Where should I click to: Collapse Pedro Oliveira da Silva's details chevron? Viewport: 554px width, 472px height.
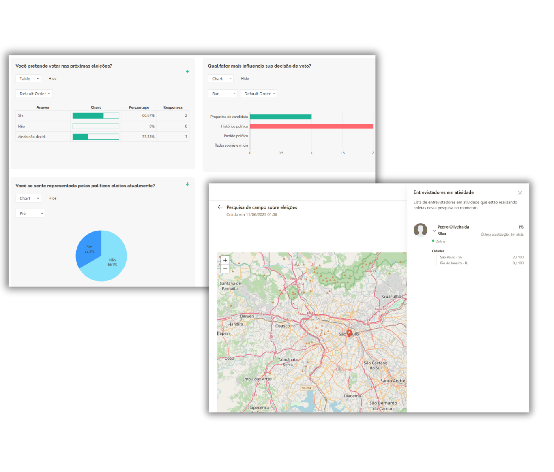434,231
